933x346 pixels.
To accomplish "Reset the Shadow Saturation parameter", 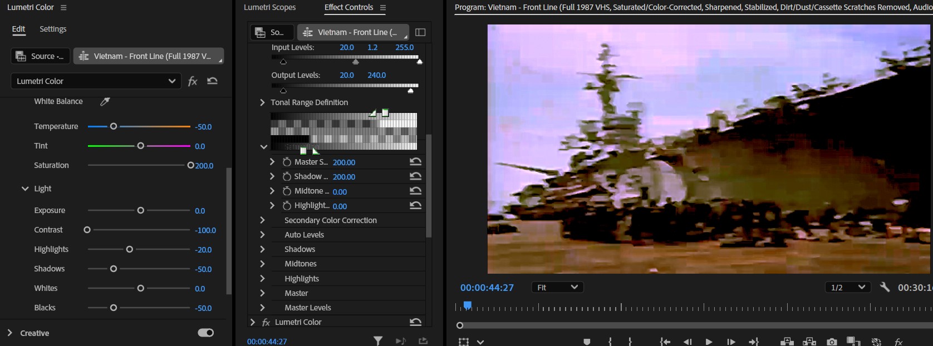I will pyautogui.click(x=415, y=176).
